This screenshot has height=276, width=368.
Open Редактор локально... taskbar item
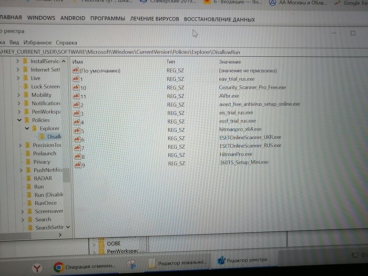178,263
